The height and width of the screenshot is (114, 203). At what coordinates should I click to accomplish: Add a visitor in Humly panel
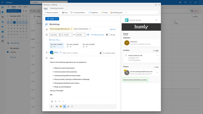tap(156, 67)
